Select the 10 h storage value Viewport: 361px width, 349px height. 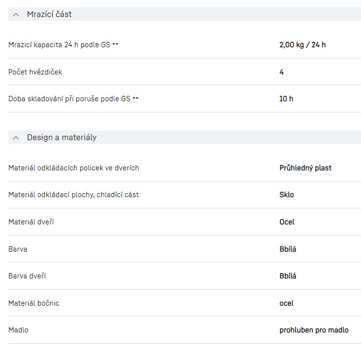click(286, 99)
